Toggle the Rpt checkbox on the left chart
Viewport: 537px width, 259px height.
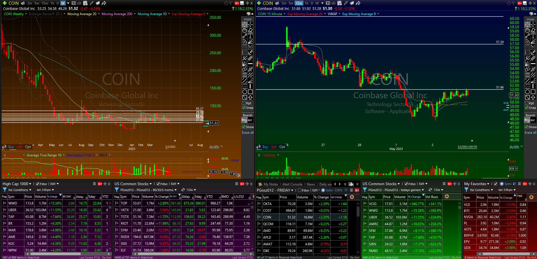tap(244, 103)
